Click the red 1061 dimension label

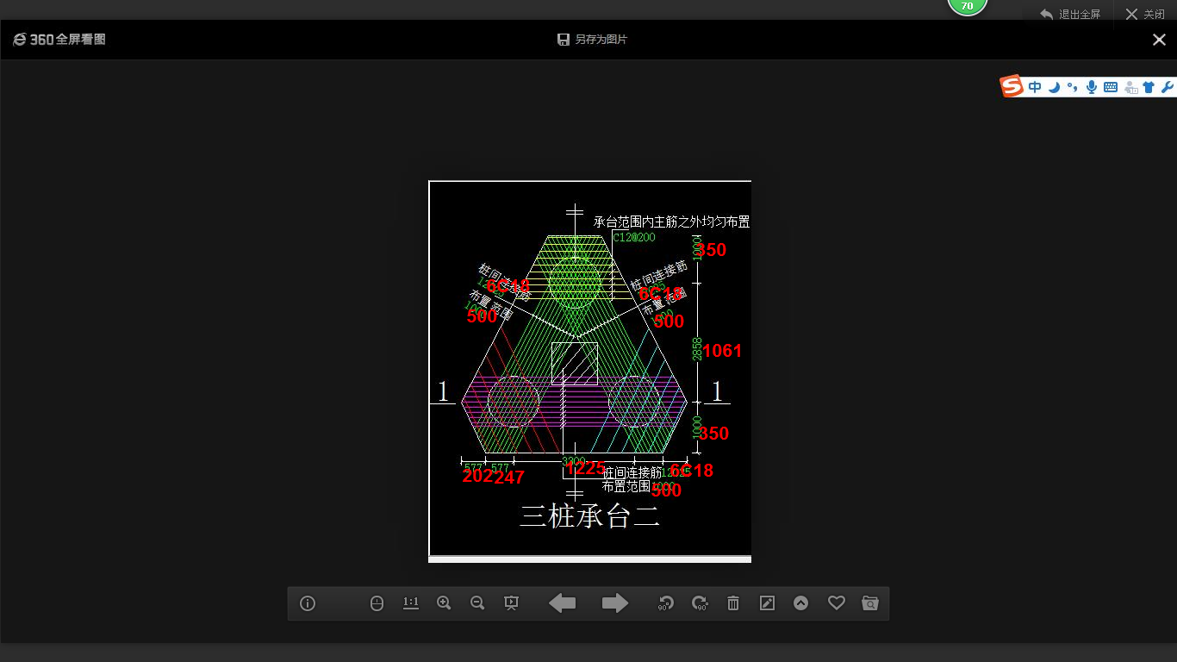pos(722,351)
